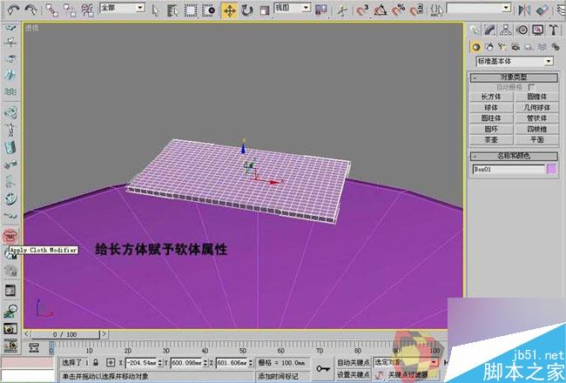
Task: Click the Select and Manipulate icon
Action: (341, 10)
